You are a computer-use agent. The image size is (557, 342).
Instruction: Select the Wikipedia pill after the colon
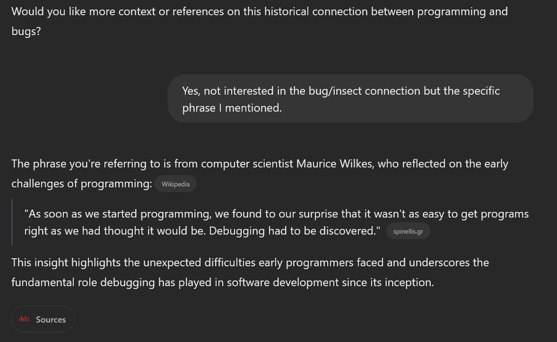click(175, 183)
